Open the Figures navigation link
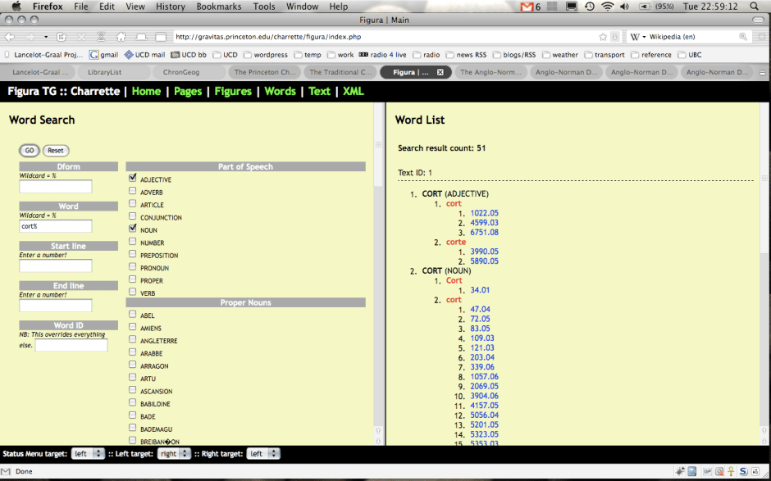The height and width of the screenshot is (481, 771). tap(233, 91)
